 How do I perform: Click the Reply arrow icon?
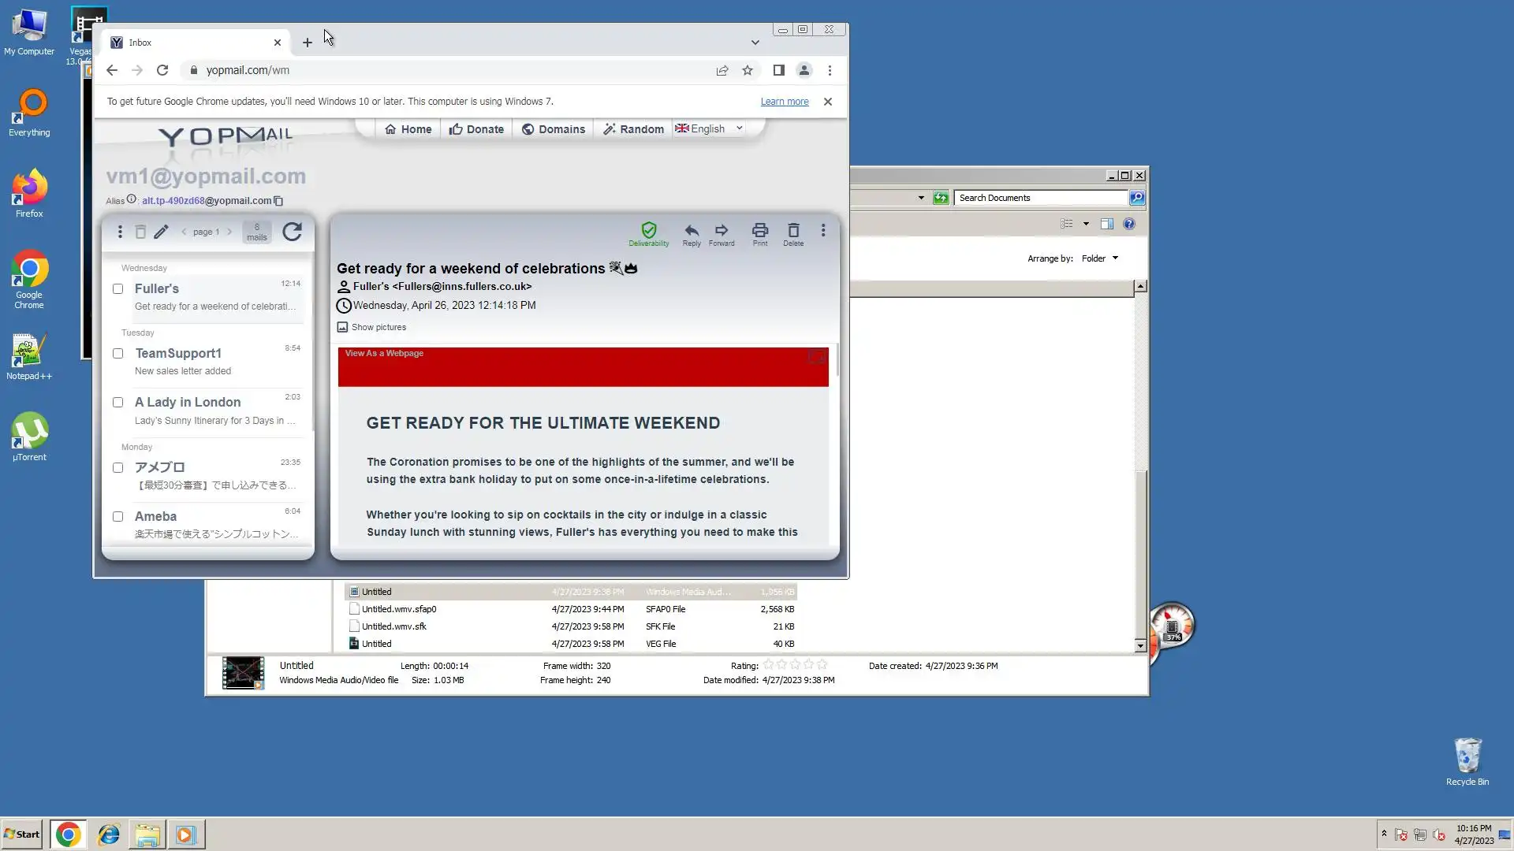click(x=691, y=231)
